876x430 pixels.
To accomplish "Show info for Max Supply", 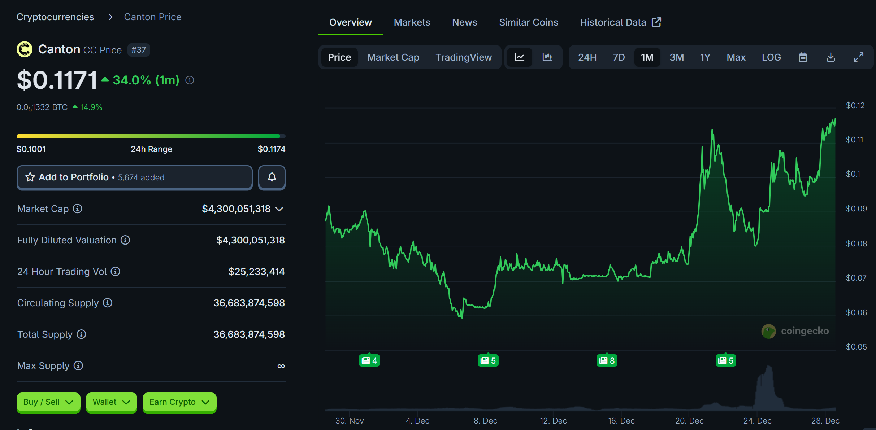I will pyautogui.click(x=78, y=365).
